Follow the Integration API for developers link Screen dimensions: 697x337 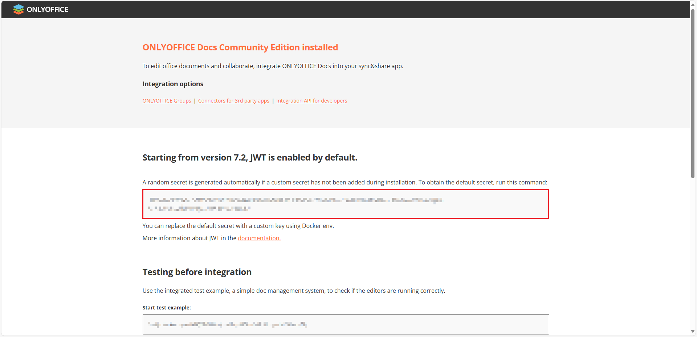pyautogui.click(x=311, y=101)
